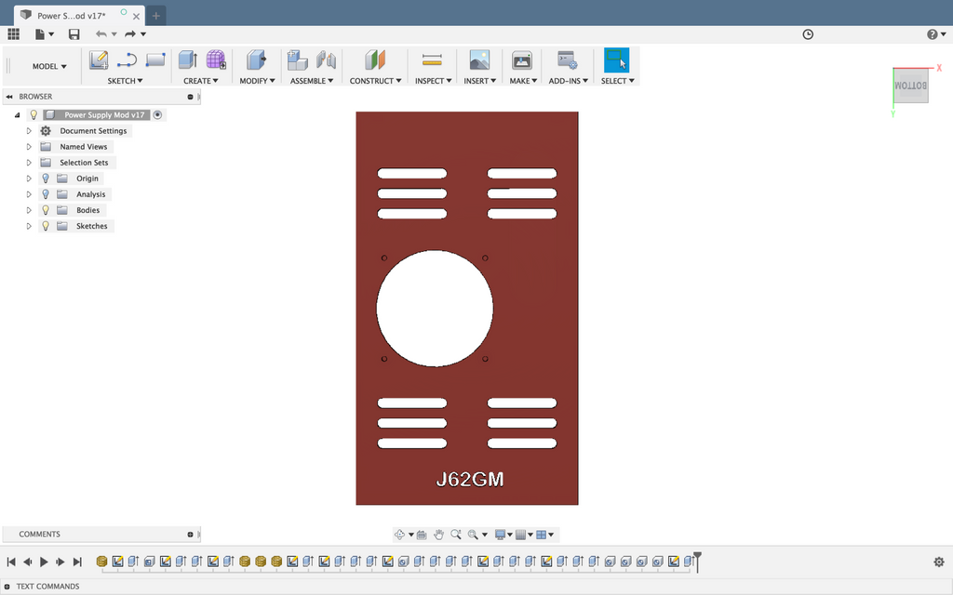Click the Create Sketch icon
Viewport: 953px width, 595px height.
pyautogui.click(x=99, y=60)
